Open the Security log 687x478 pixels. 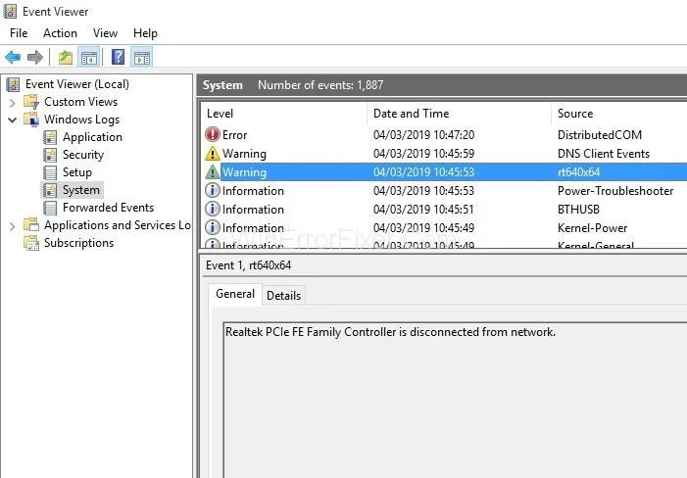click(83, 155)
